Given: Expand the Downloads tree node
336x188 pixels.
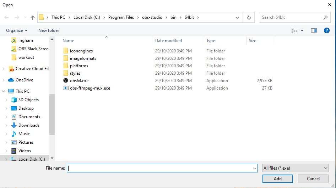Looking at the screenshot, I should click(x=6, y=125).
